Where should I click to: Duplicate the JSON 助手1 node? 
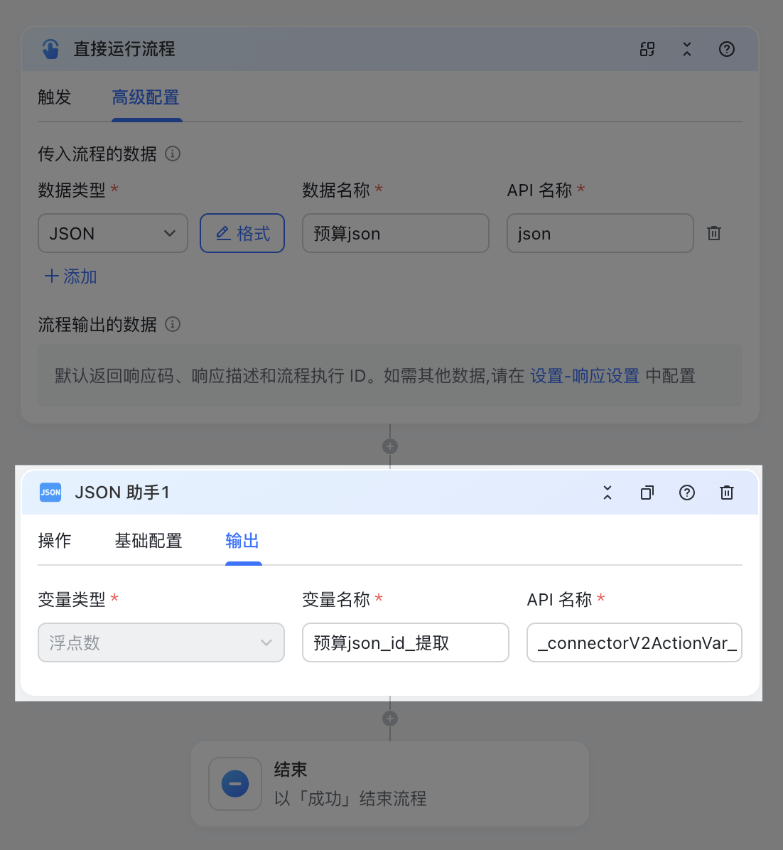pos(647,492)
